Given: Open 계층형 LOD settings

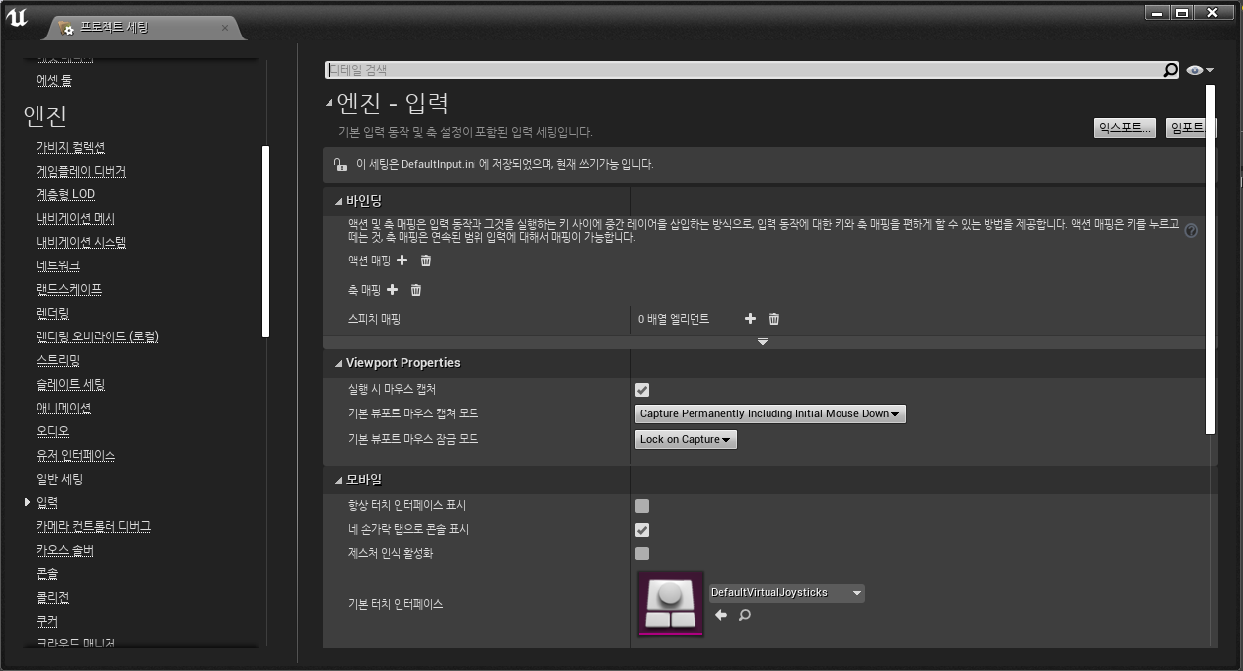Looking at the screenshot, I should coord(65,194).
